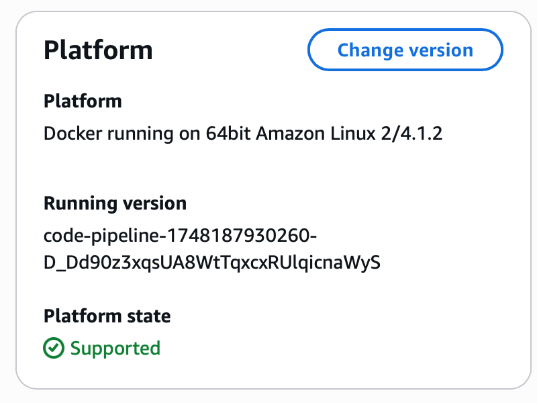This screenshot has width=537, height=403.
Task: Select the code-pipeline-1748187930260- text line
Action: click(x=180, y=236)
